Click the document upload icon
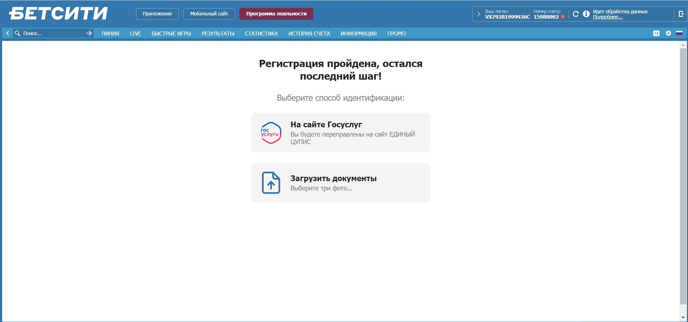 point(271,183)
